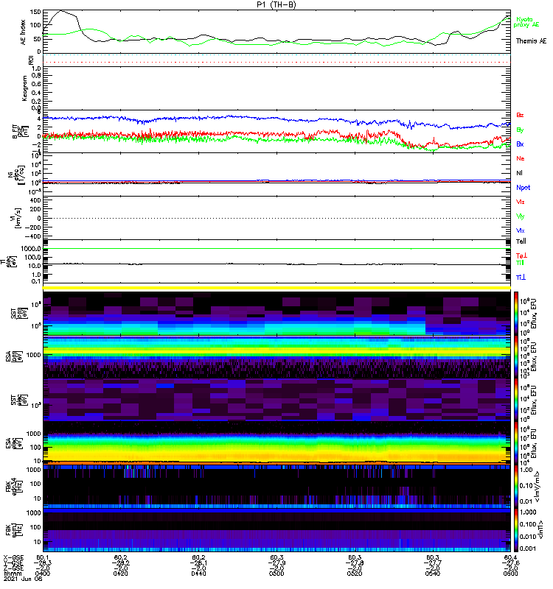Click the "<|mV/m|>" color bar unit label
Screen dimensions: 553x589
tap(538, 487)
